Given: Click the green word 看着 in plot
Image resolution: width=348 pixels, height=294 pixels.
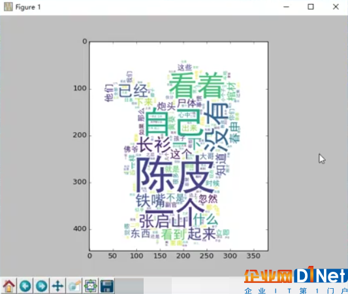Looking at the screenshot, I should tap(197, 86).
